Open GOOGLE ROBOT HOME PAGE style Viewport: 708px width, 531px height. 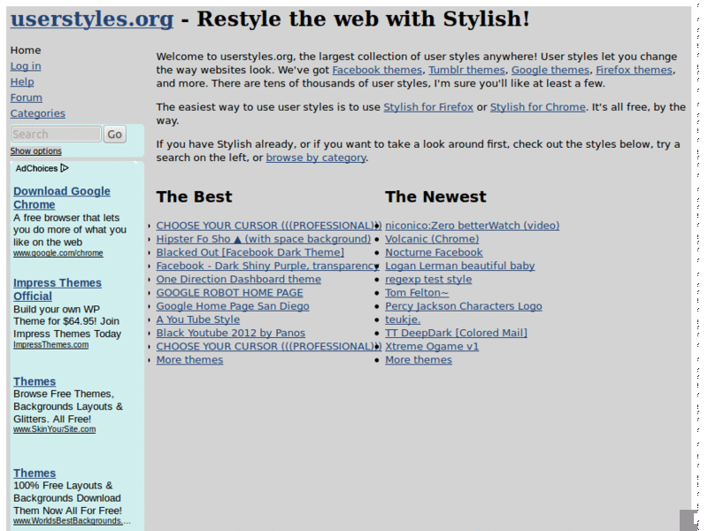(229, 293)
